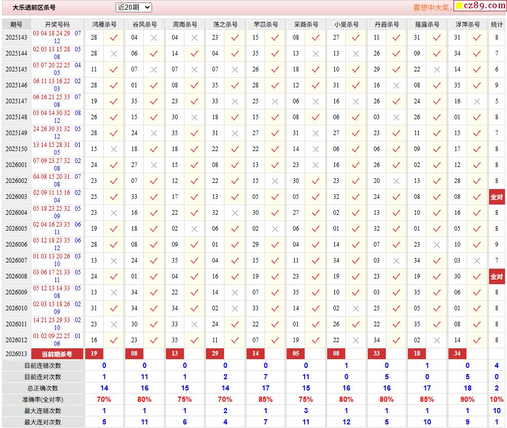Click red 34 badge under 浮萍杀号

click(x=457, y=353)
